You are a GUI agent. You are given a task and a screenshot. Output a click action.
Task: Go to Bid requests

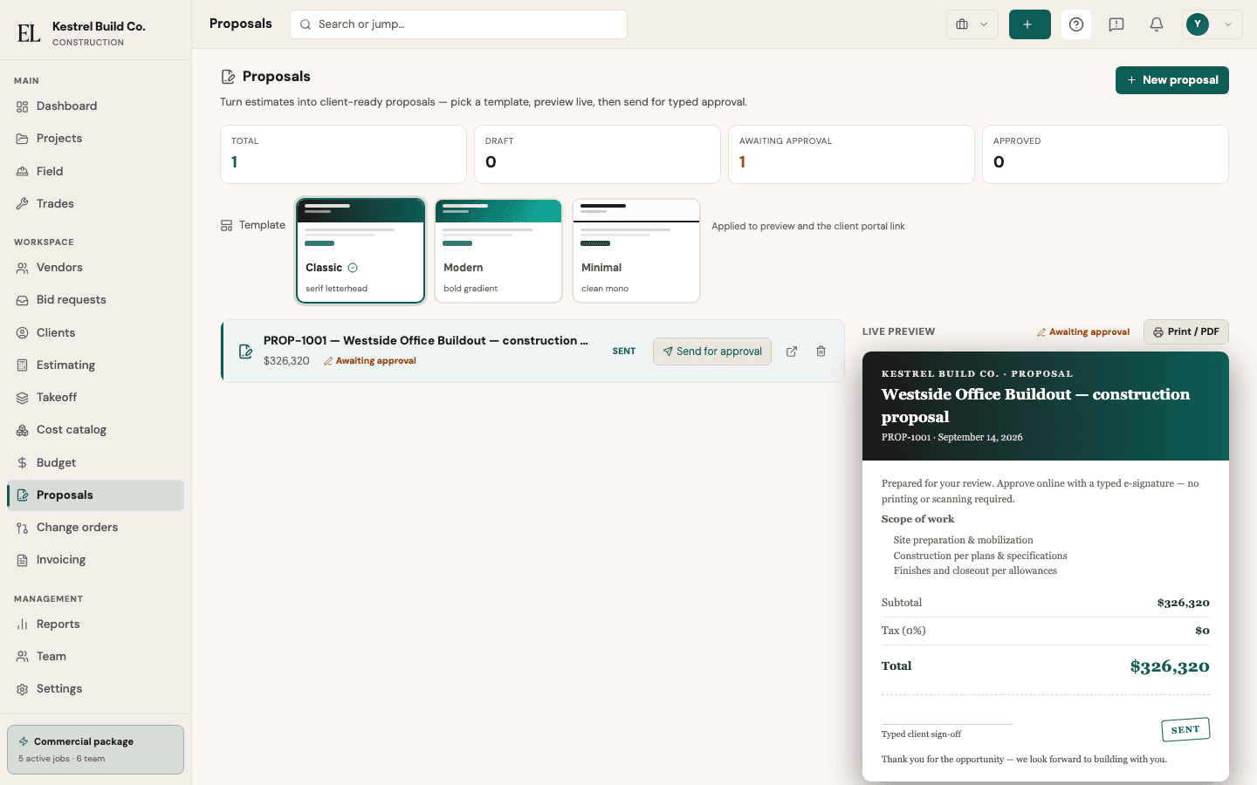click(96, 300)
